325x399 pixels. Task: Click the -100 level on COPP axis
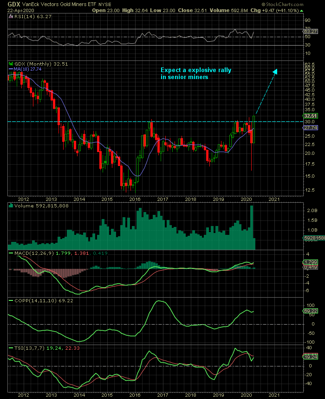(310, 342)
